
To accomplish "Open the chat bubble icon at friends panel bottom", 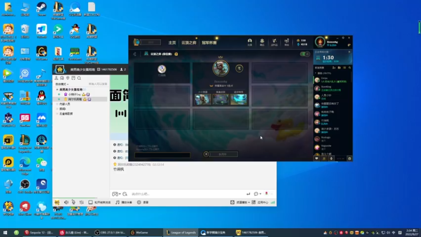I will (317, 159).
